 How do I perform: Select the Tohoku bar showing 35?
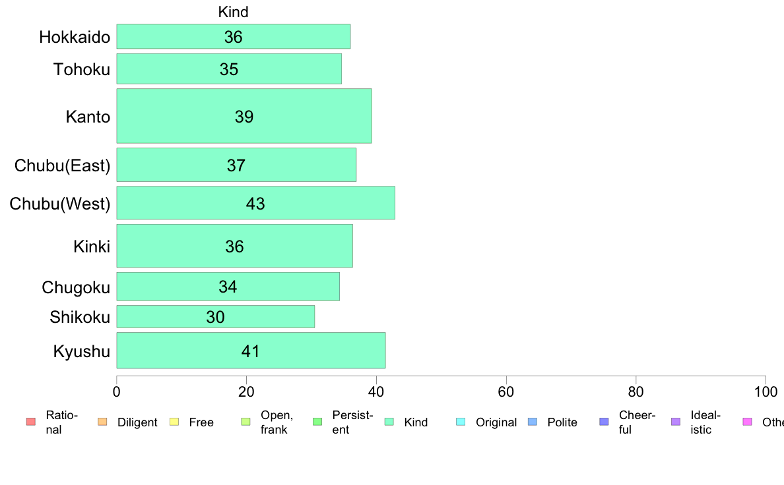pyautogui.click(x=229, y=69)
